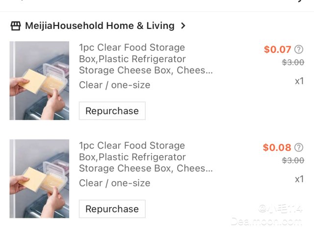Viewport: 314px width, 235px height.
Task: Select Clear / one-size on the $0.08 item
Action: [x=115, y=183]
